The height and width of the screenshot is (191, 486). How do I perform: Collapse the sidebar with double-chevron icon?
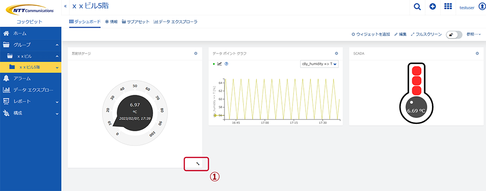pos(66,6)
